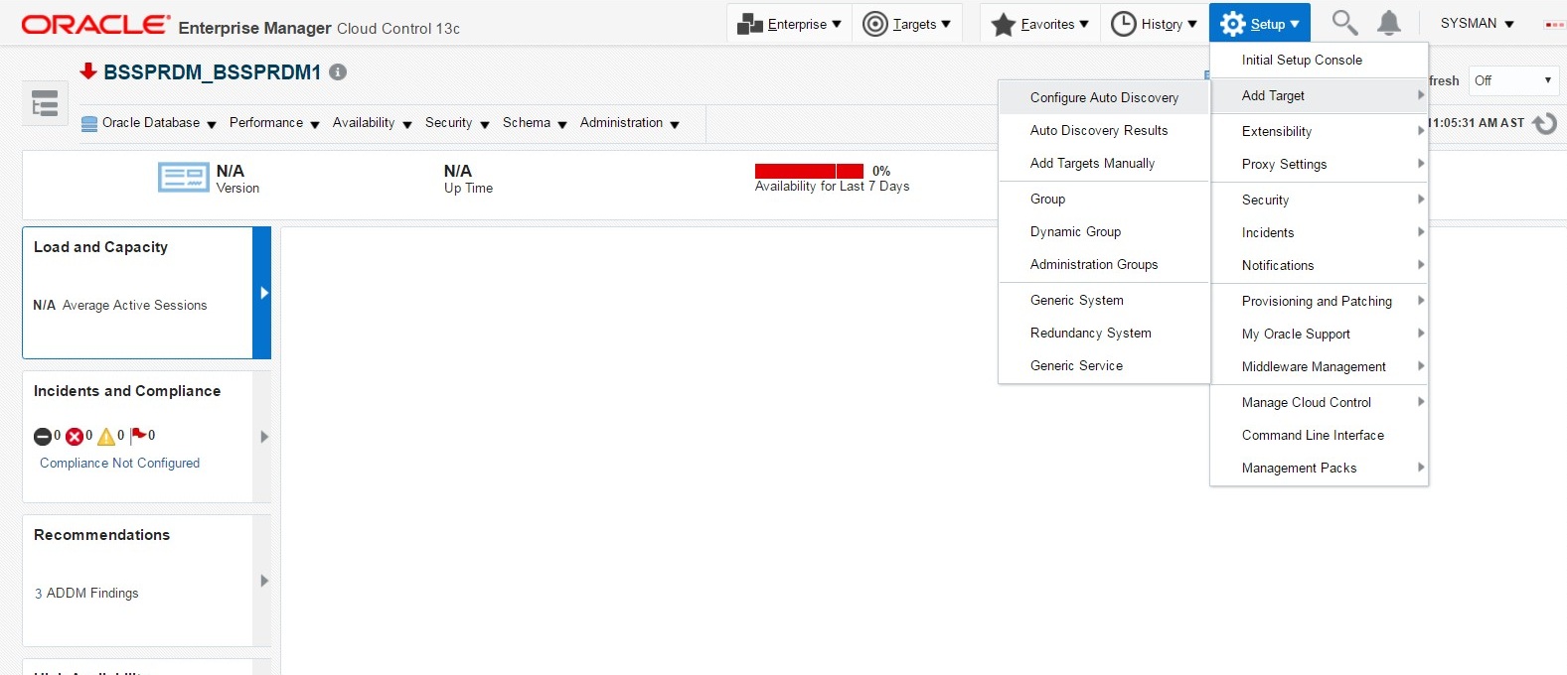1567x675 pixels.
Task: Expand the Incidents and Compliance arrow
Action: click(x=262, y=437)
